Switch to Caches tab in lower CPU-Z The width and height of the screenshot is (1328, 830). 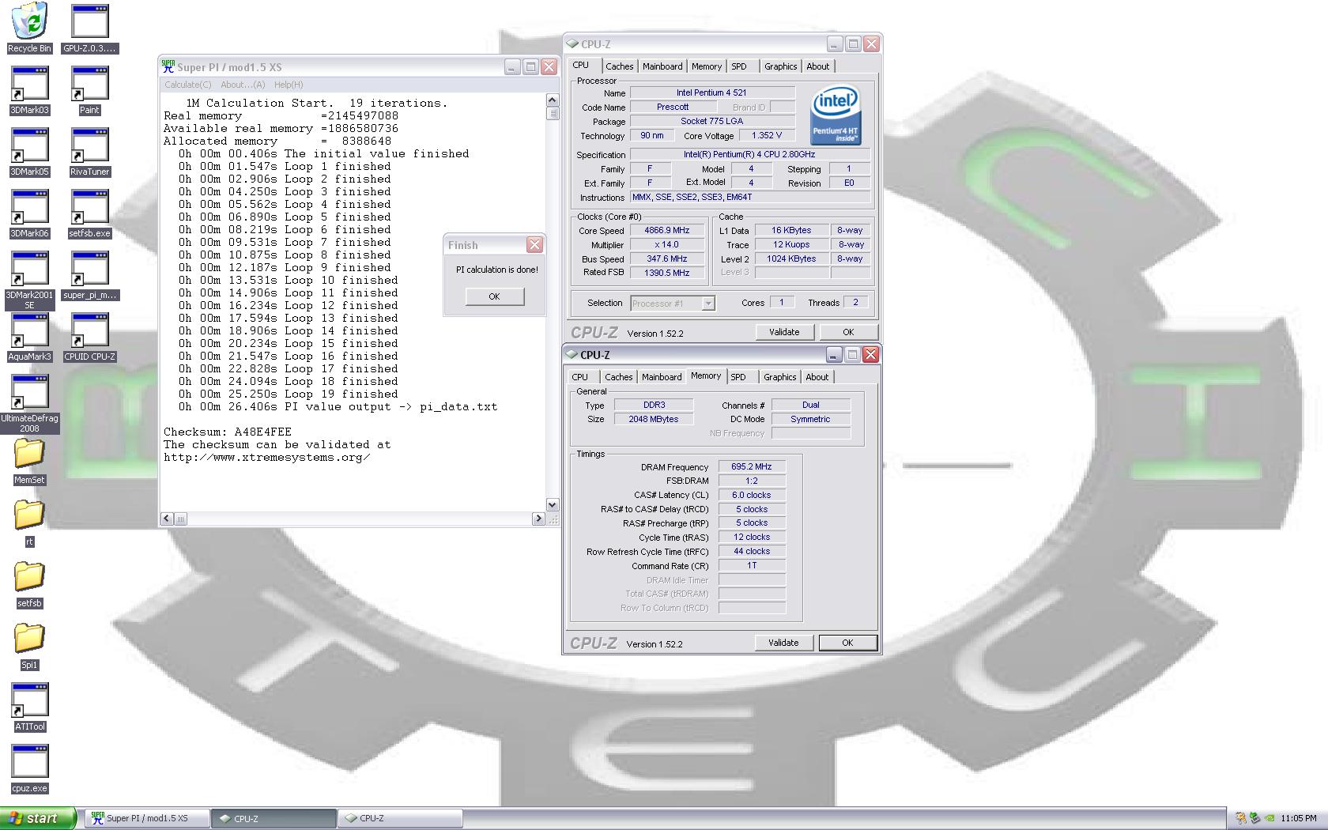[618, 377]
